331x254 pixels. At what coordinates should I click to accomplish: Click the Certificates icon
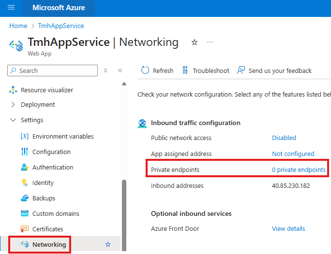25,229
